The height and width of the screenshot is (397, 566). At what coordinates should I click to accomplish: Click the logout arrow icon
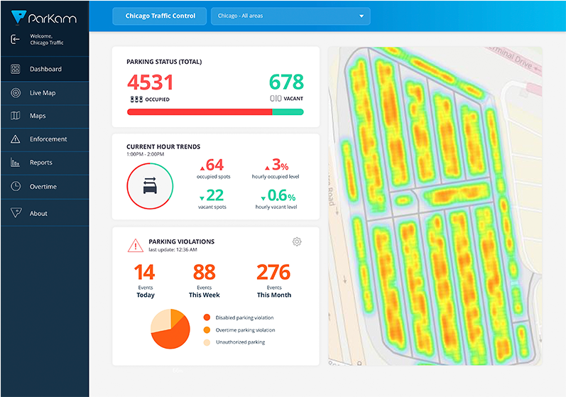15,39
